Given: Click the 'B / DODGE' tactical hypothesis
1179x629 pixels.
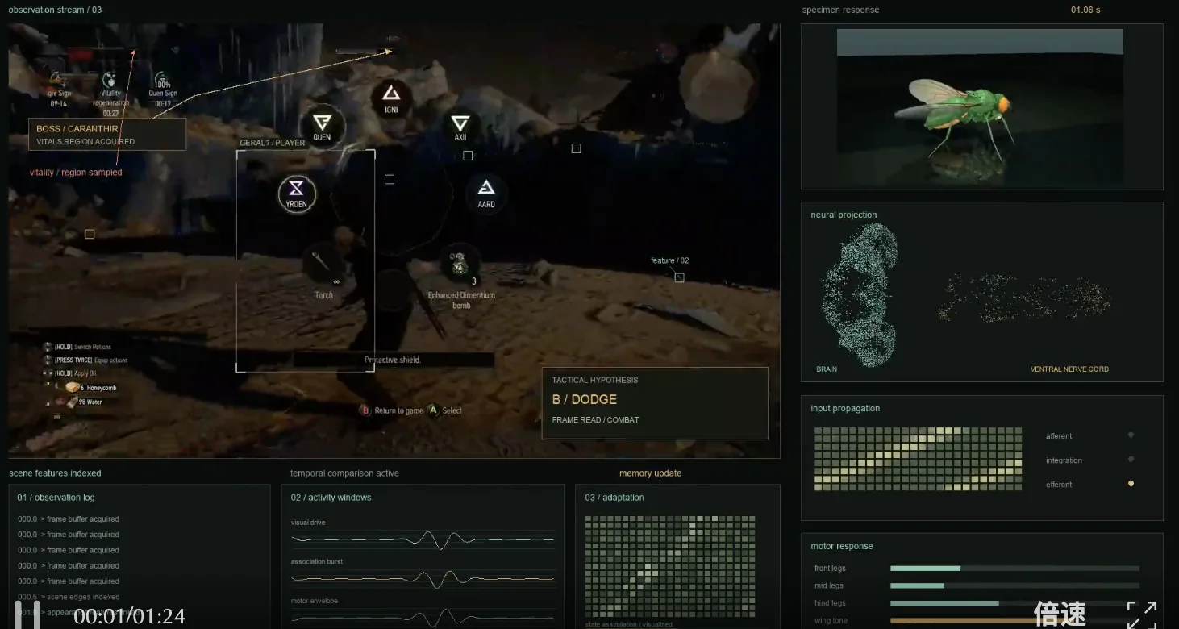Looking at the screenshot, I should point(585,399).
